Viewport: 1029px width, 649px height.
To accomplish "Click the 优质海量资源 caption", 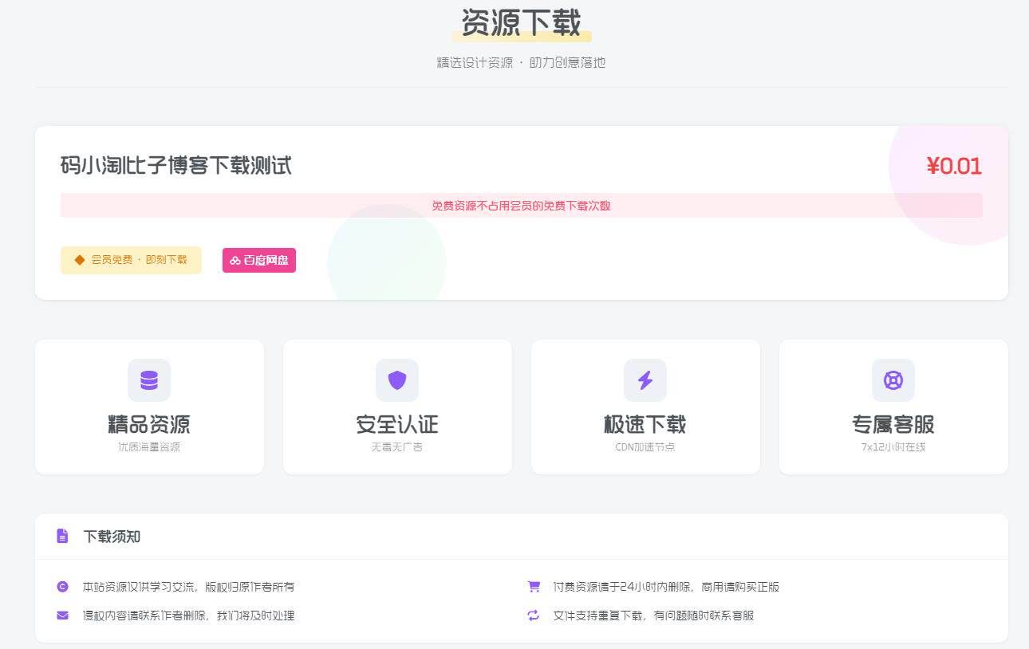I will coord(149,447).
